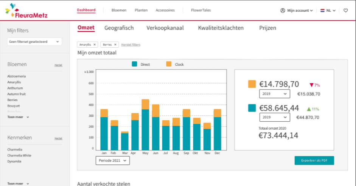The image size is (356, 186).
Task: Switch to the Kwaliteitsklachten tab
Action: pos(221,28)
